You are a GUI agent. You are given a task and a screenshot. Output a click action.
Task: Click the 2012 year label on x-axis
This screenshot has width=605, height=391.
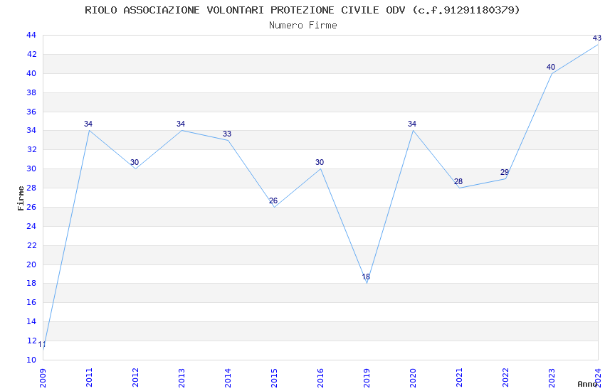pos(135,378)
